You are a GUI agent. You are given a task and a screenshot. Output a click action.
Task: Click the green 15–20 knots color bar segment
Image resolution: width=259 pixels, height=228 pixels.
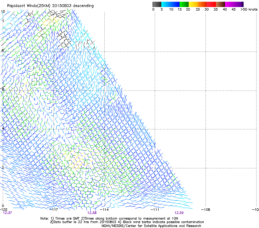(x=184, y=4)
